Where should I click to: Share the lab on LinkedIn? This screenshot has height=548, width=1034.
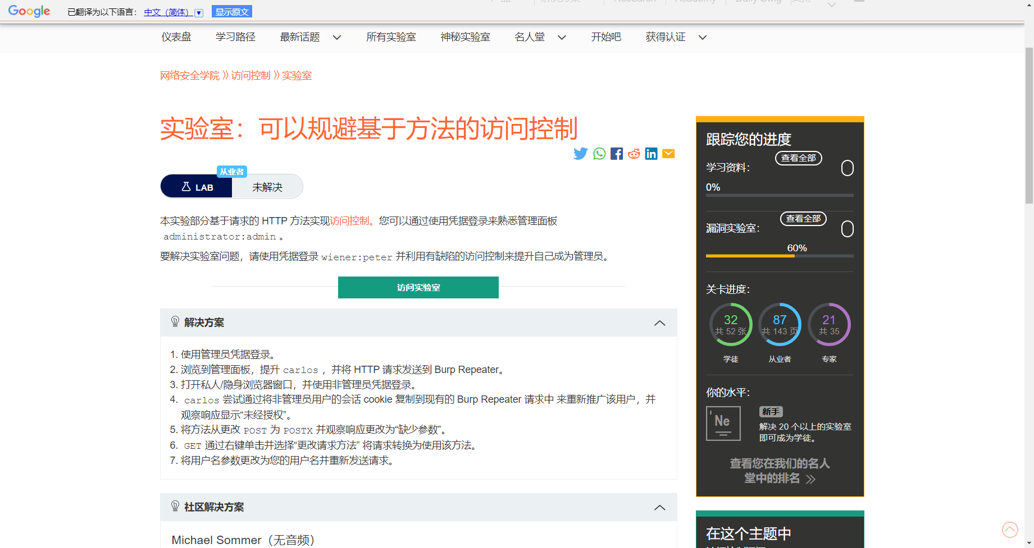click(x=652, y=154)
